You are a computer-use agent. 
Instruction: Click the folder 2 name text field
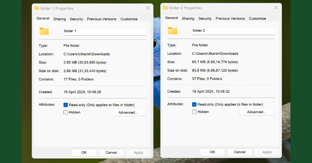point(233,31)
